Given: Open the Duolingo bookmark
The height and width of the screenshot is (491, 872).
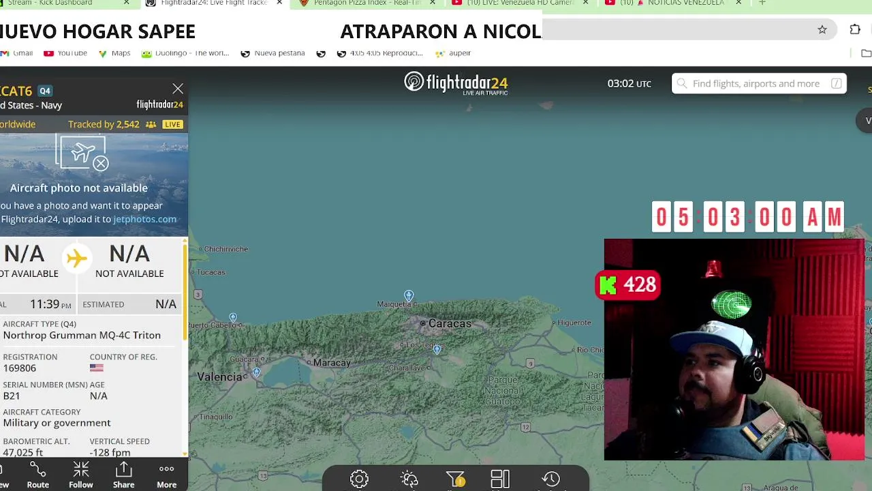Looking at the screenshot, I should click(x=185, y=53).
